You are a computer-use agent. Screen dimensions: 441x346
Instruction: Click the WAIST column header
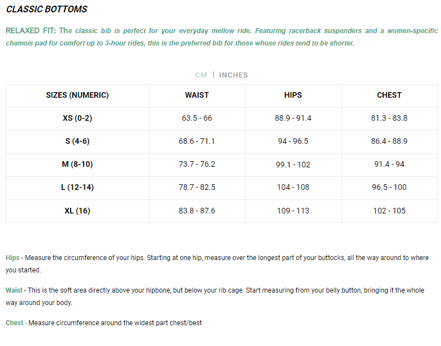click(x=197, y=95)
